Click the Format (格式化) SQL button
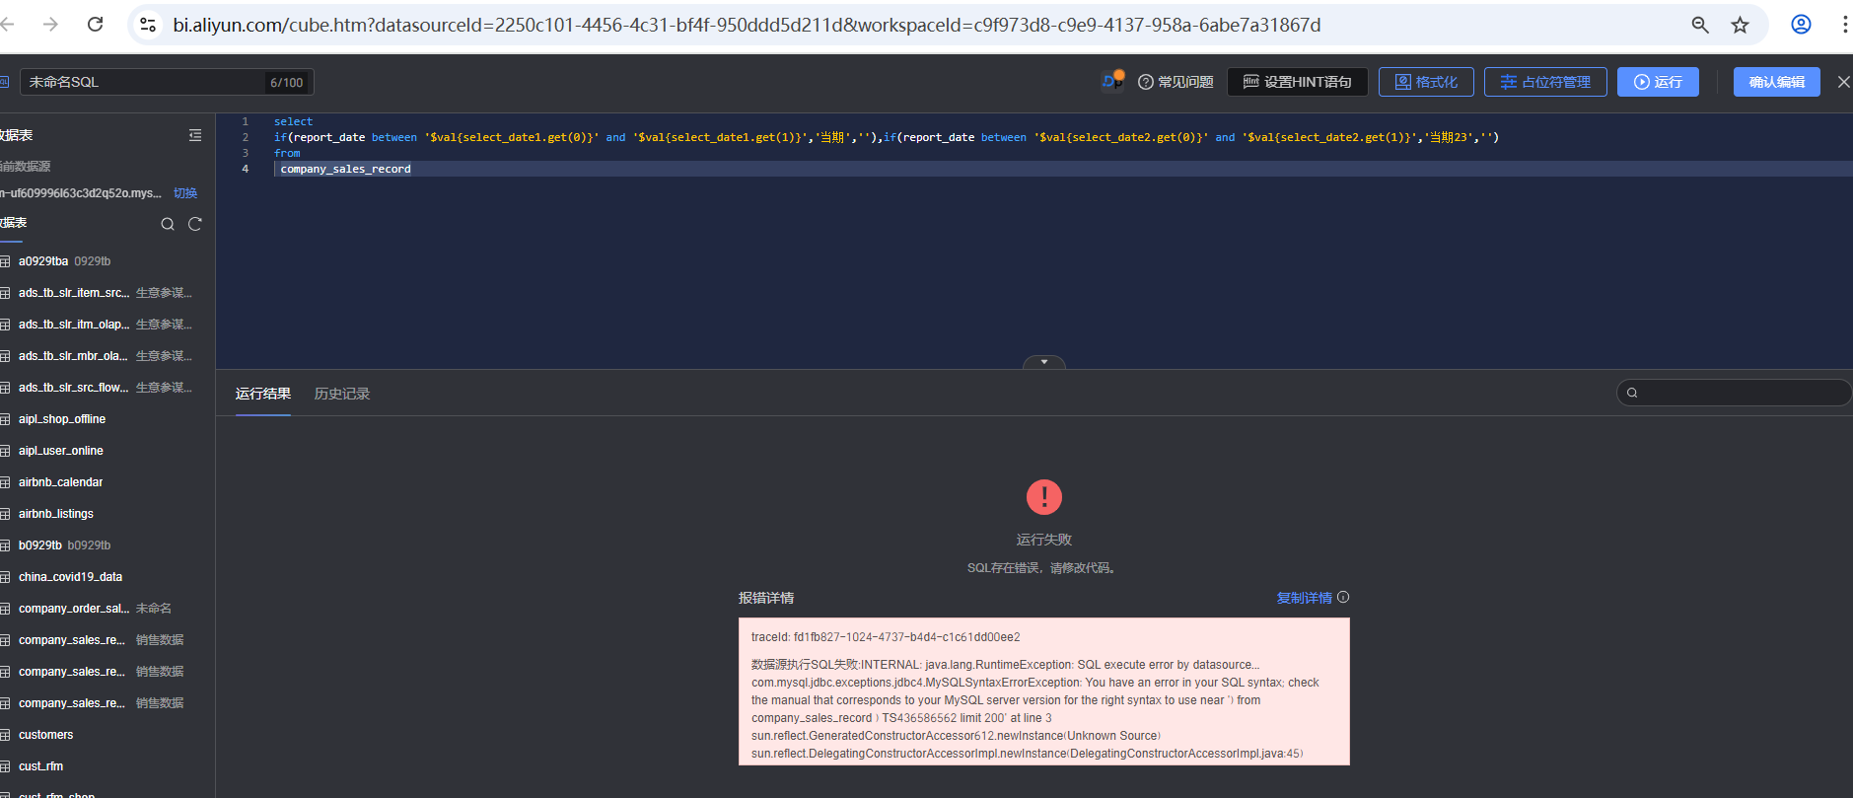Viewport: 1853px width, 798px height. click(x=1425, y=82)
